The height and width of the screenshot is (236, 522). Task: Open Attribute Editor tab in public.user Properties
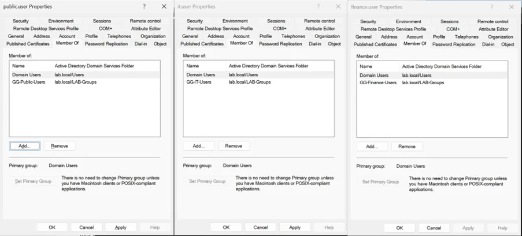click(146, 29)
